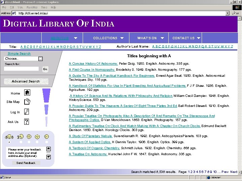
Task: Expand the Collections menu arrow
Action: (122, 38)
